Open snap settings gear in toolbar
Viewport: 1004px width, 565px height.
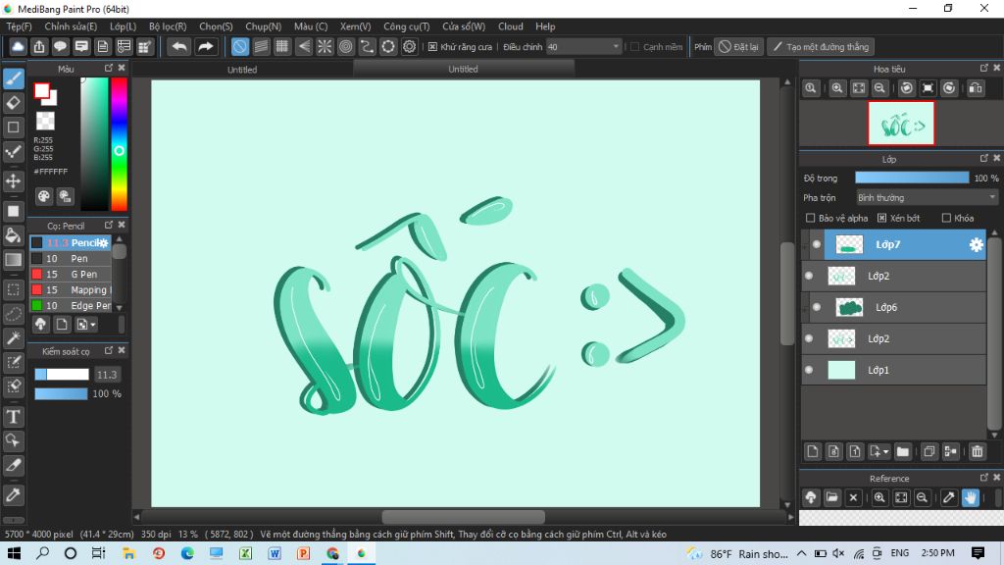(409, 47)
